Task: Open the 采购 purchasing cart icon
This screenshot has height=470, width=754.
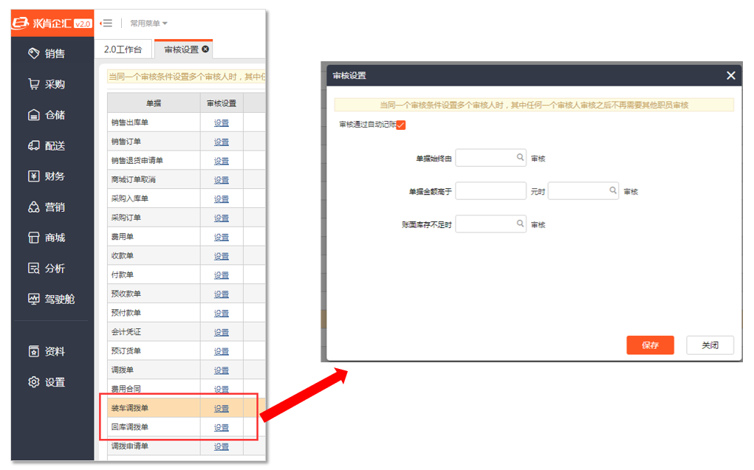Action: 33,84
